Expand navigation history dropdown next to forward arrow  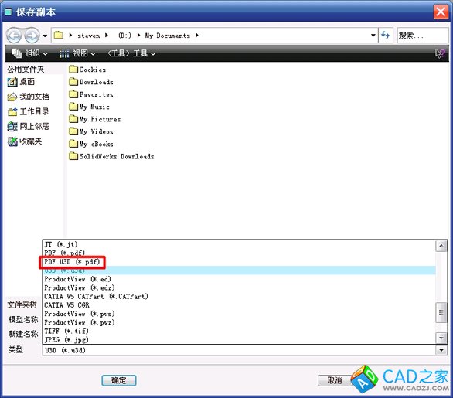(x=45, y=36)
